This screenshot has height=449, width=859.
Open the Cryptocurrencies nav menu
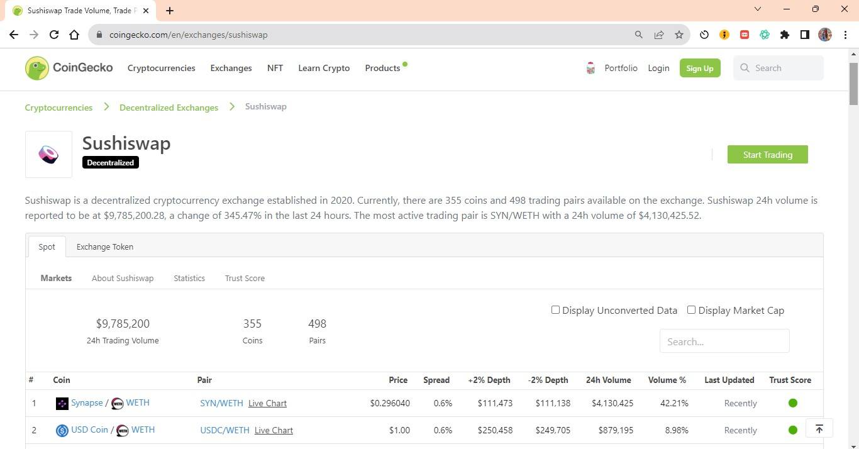point(161,68)
